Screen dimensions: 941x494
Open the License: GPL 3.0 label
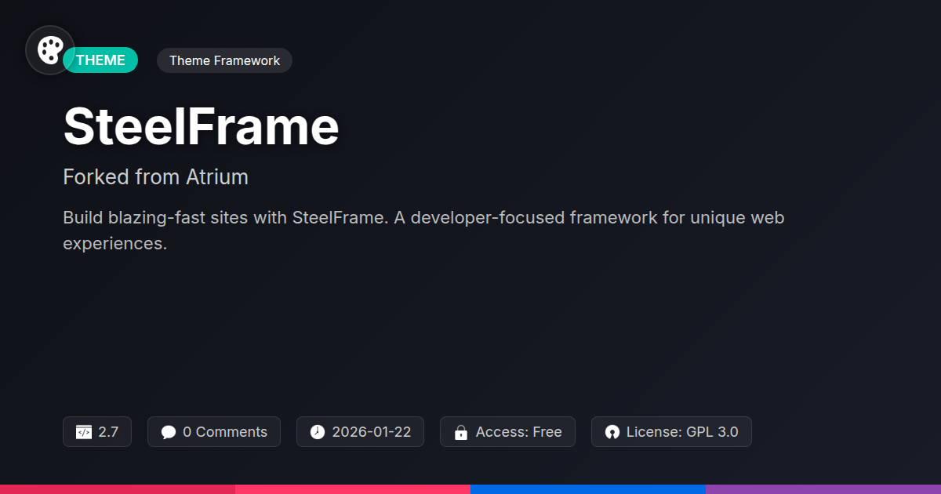[682, 432]
